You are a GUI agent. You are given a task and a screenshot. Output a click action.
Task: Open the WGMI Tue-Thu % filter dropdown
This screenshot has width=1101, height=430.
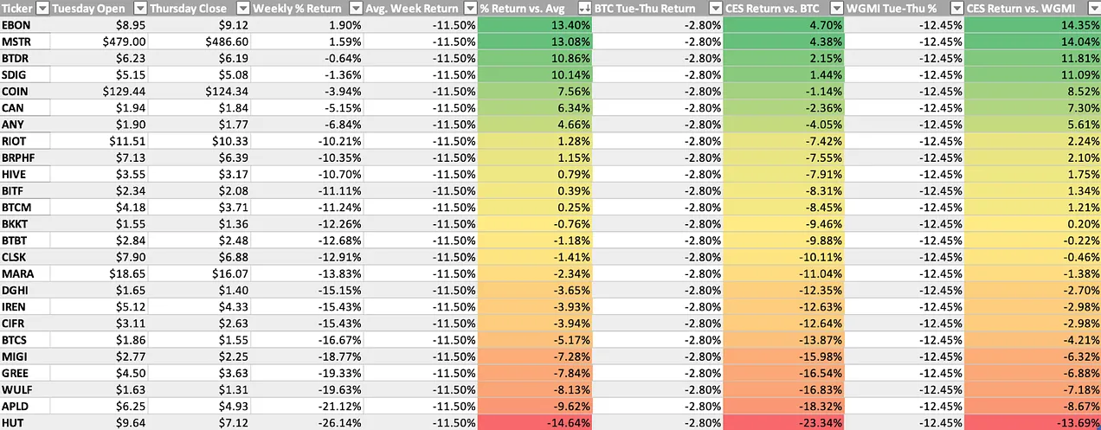[x=956, y=9]
